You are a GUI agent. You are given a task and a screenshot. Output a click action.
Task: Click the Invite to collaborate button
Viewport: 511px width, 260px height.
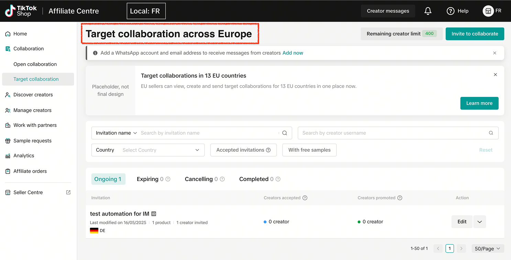[x=475, y=34]
